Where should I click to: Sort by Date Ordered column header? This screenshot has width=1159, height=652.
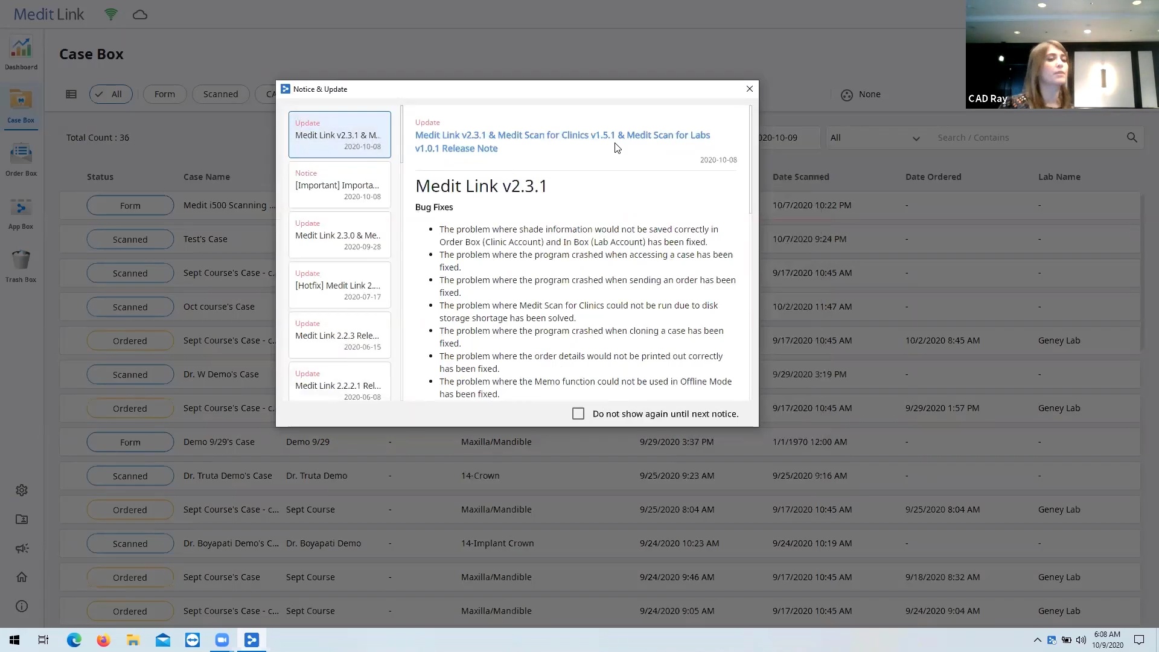coord(933,177)
